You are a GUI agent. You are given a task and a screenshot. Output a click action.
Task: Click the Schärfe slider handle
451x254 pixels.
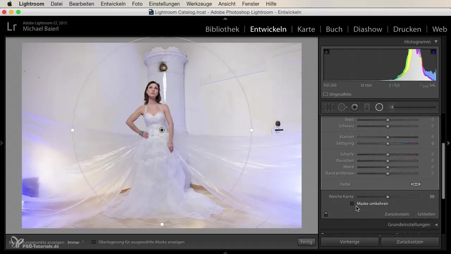coord(388,155)
